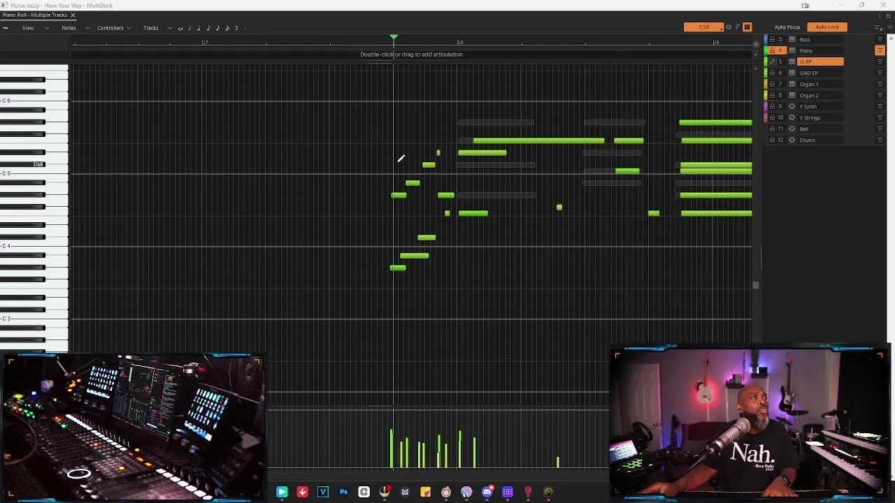
Task: Open the red download arrow taskbar icon
Action: pos(302,493)
